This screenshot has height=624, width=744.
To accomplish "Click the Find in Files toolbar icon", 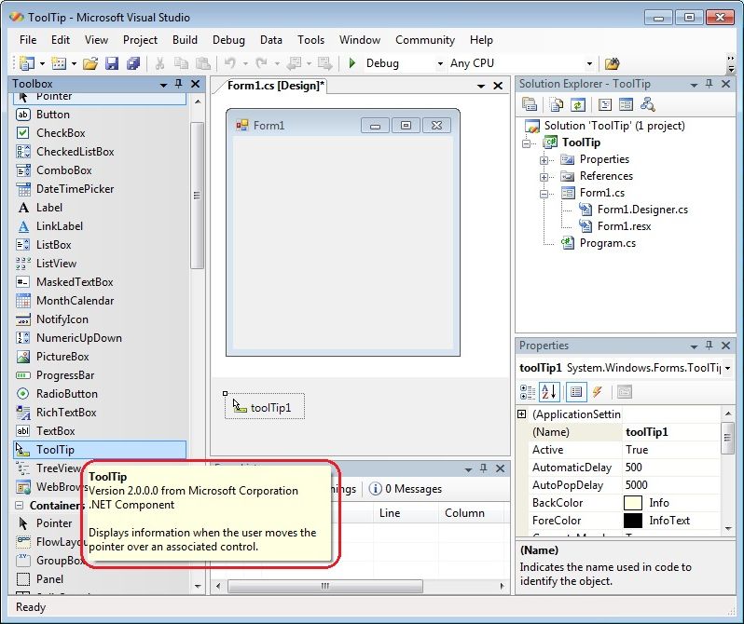I will tap(613, 63).
